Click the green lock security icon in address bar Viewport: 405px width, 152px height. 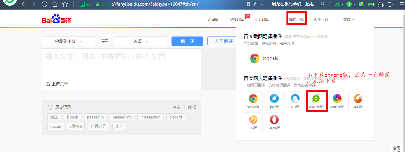[97, 4]
